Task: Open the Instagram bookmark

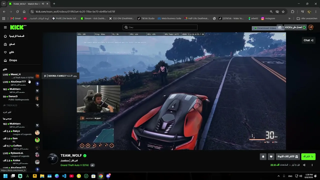Action: [268, 18]
